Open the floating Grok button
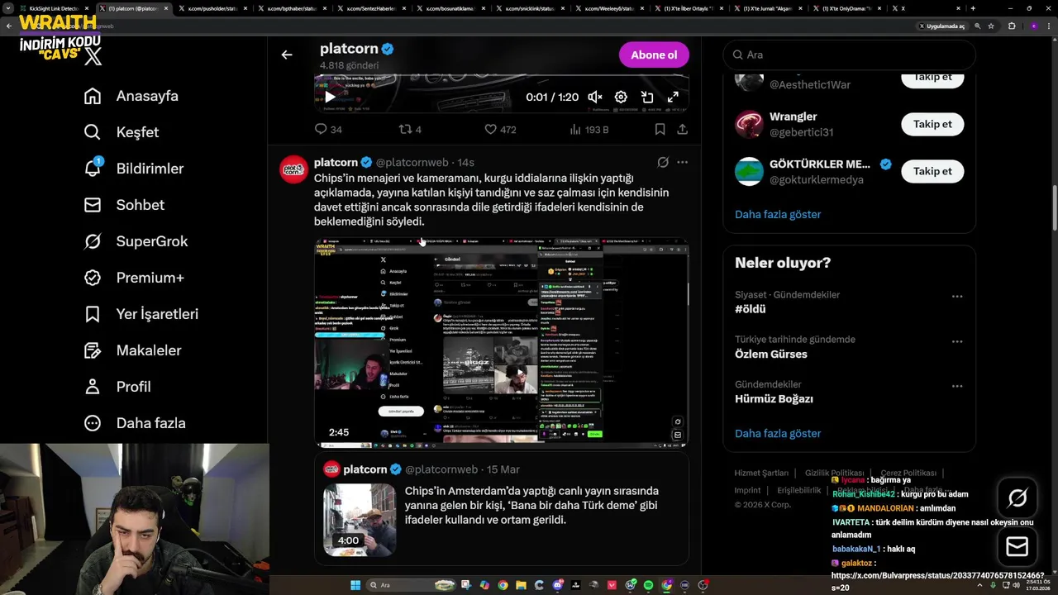1058x595 pixels. pyautogui.click(x=1017, y=497)
